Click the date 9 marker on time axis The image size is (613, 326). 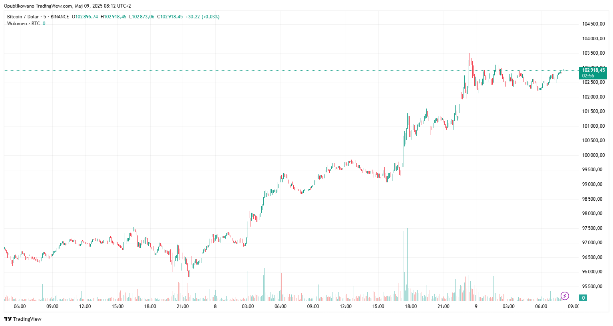point(476,306)
